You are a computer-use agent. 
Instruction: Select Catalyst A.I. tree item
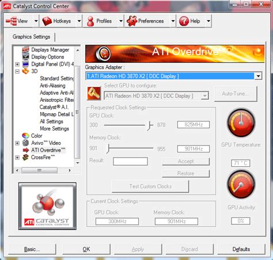click(x=54, y=107)
